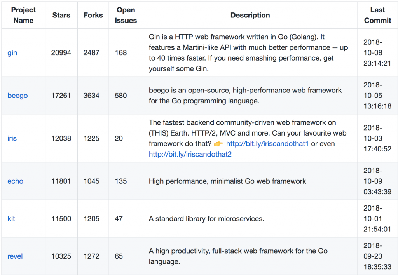Viewport: 398px width, 275px height.
Task: Click beego's fork count 3634
Action: (x=92, y=96)
